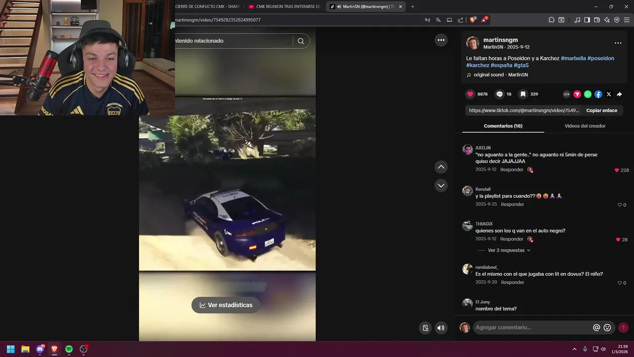Viewport: 634px width, 357px height.
Task: Go to the previous video arrow
Action: pyautogui.click(x=441, y=167)
